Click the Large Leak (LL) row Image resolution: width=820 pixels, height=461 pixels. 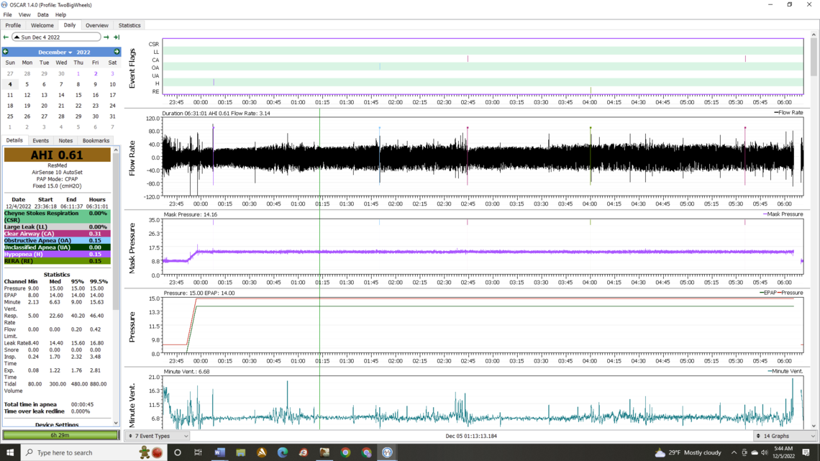click(x=57, y=227)
